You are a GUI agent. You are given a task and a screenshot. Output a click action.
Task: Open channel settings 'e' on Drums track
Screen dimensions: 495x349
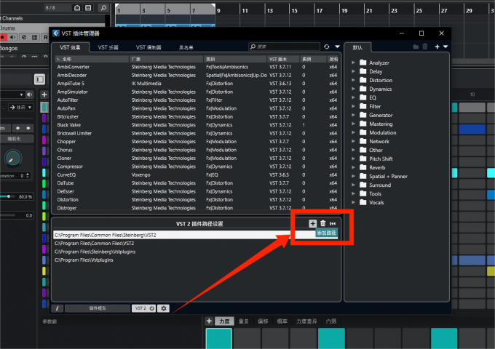click(24, 37)
